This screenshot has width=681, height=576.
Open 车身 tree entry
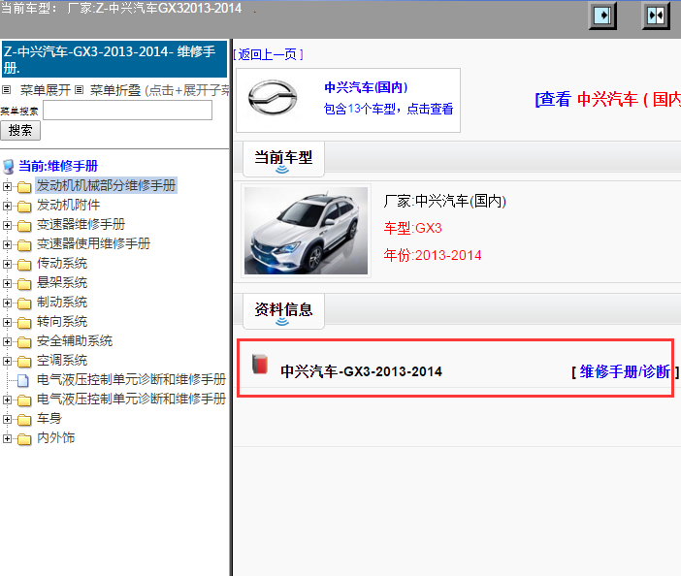49,419
